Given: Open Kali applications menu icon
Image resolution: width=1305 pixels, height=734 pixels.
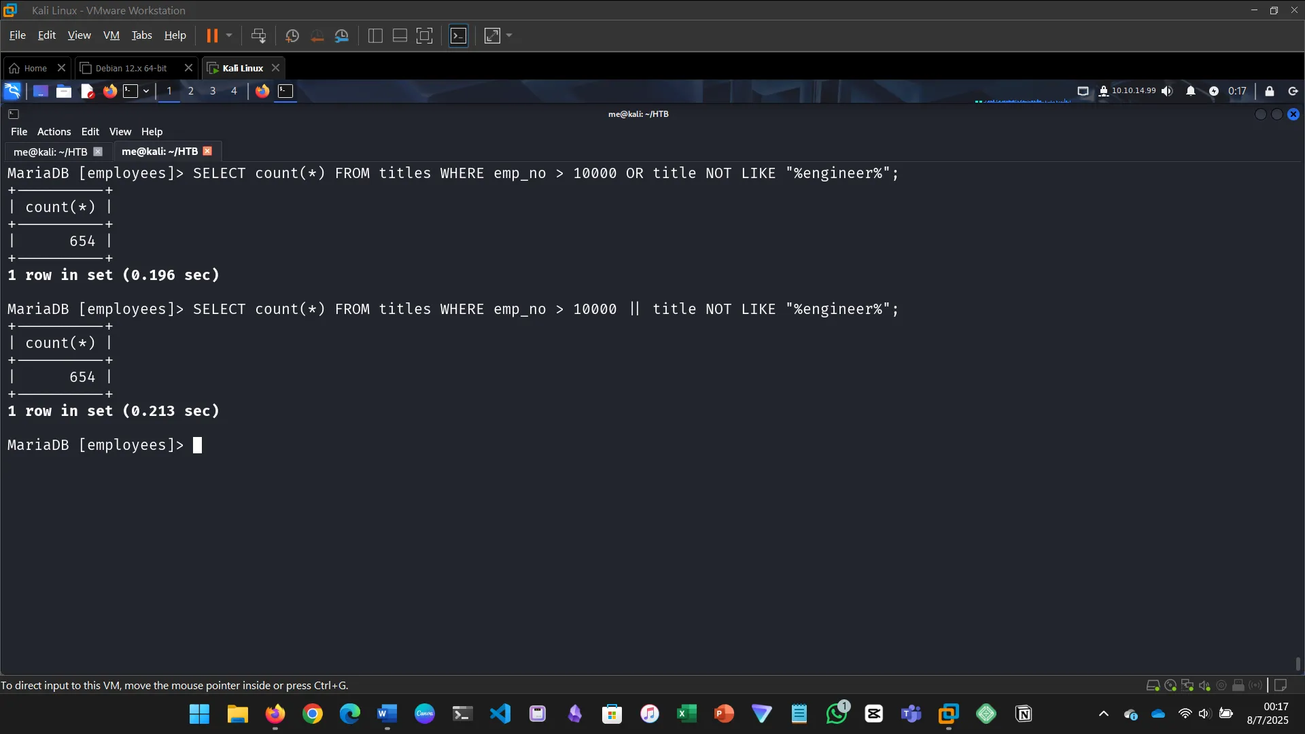Looking at the screenshot, I should (x=12, y=91).
